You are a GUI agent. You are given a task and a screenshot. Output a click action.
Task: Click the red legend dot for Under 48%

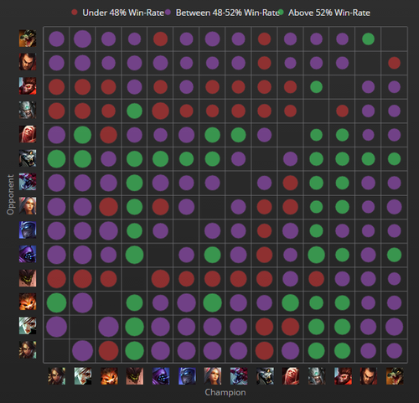click(x=75, y=13)
